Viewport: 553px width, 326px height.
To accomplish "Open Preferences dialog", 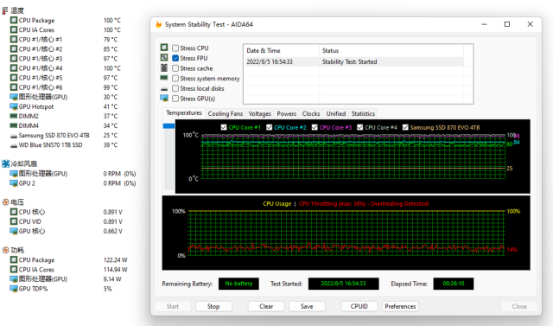I will [x=400, y=306].
